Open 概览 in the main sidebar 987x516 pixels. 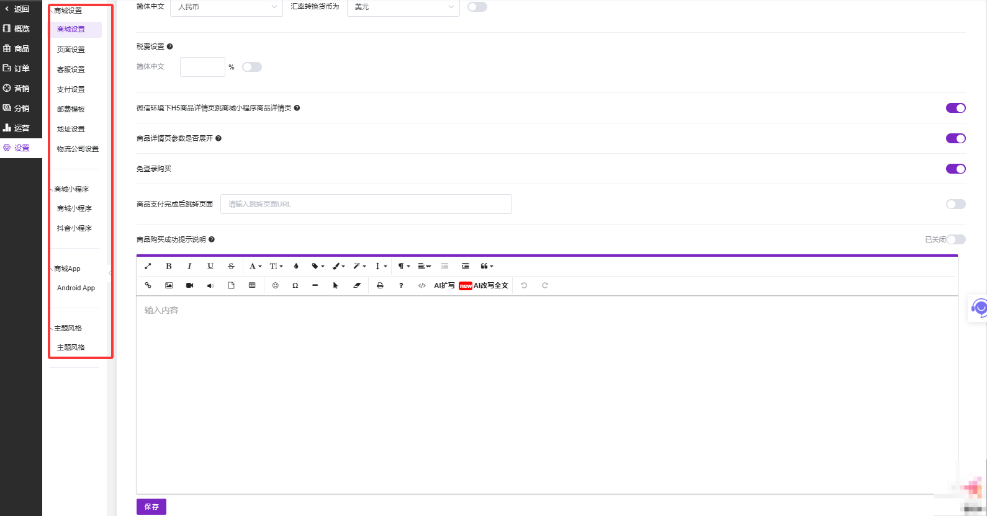21,29
